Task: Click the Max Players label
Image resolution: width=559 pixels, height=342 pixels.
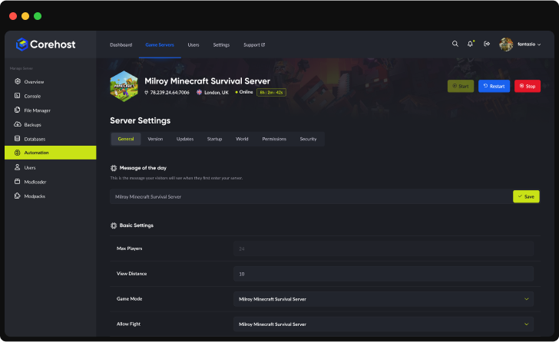Action: [130, 248]
